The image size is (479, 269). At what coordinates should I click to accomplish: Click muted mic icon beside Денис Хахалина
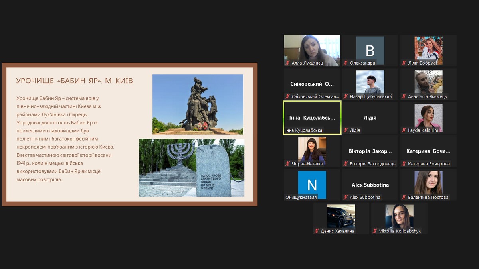tap(317, 231)
